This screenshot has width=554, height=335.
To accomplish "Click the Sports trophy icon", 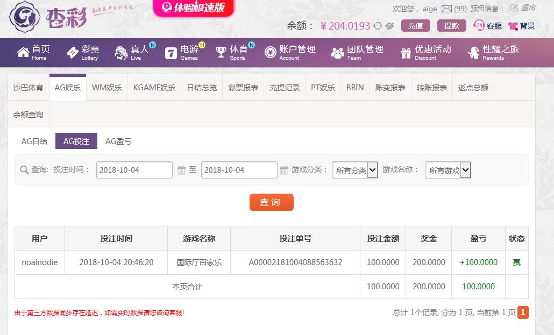I will tap(221, 52).
